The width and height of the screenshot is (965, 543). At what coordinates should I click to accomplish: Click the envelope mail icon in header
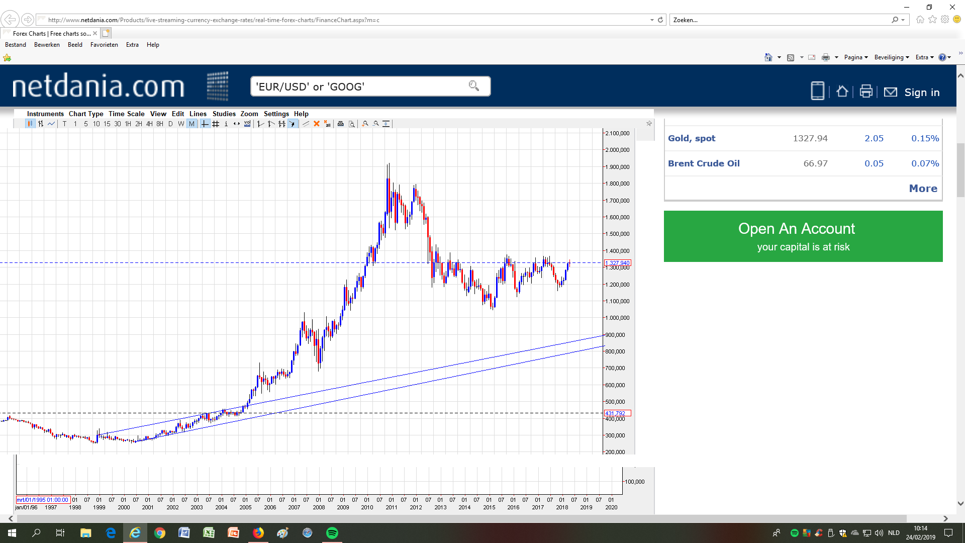coord(890,92)
